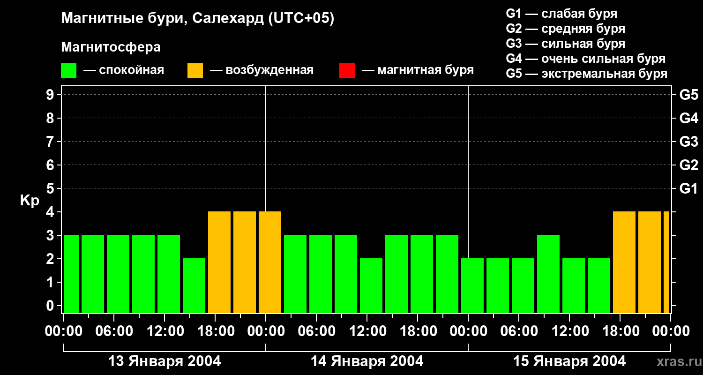The height and width of the screenshot is (375, 703).
Task: Click the narrow first green bar at 00:00 on 13 January
Action: 71,274
